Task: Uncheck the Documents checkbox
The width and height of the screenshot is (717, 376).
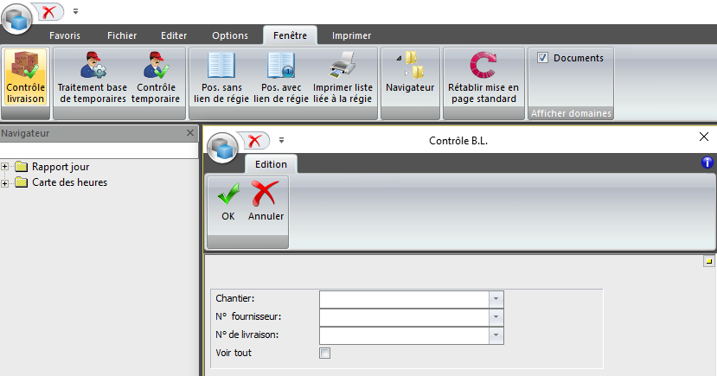Action: pos(542,58)
